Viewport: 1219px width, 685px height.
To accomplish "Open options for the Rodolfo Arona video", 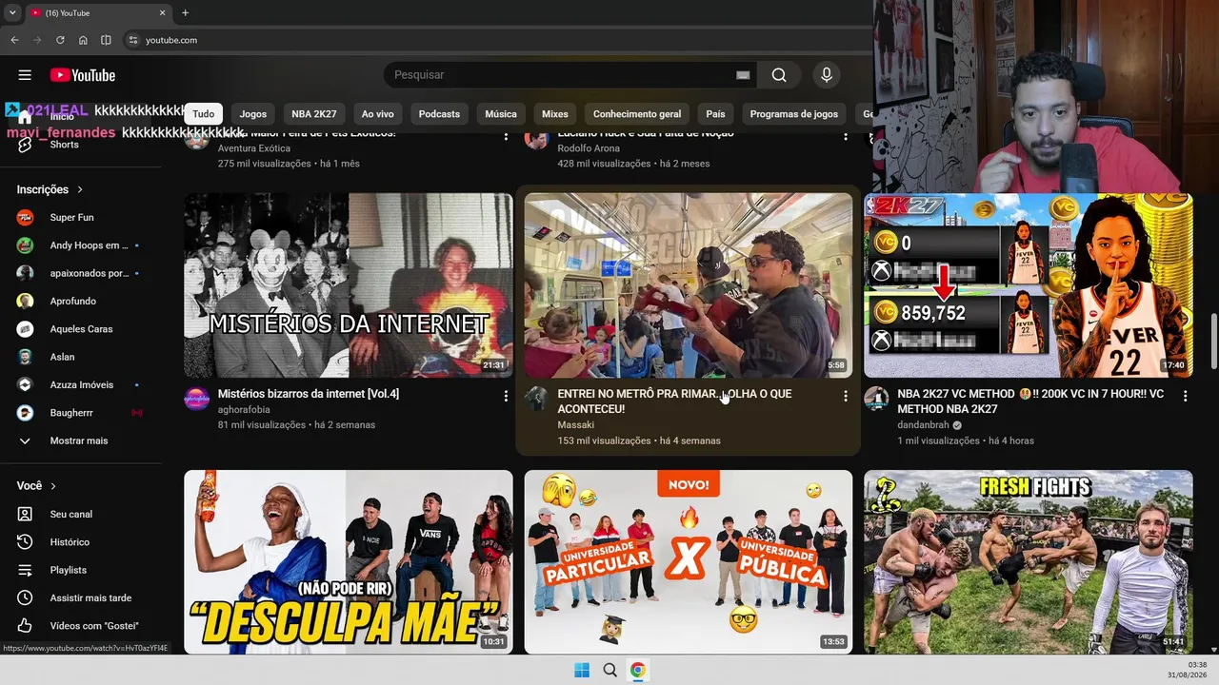I will point(845,137).
